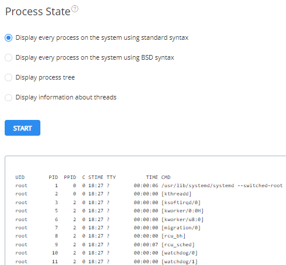Click the CMD column header in output

pyautogui.click(x=166, y=177)
